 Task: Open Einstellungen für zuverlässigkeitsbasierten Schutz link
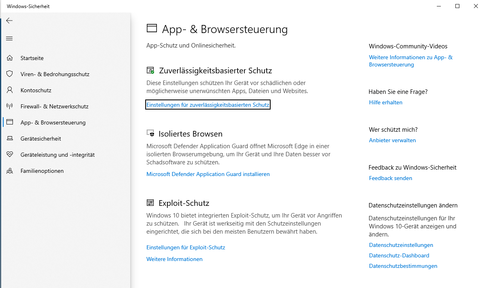(208, 105)
